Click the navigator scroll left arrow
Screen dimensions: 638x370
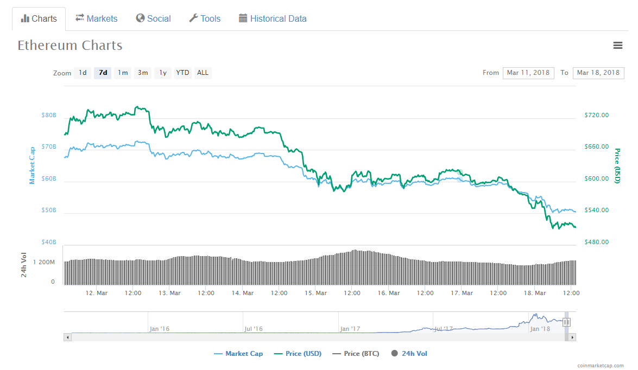click(x=67, y=337)
